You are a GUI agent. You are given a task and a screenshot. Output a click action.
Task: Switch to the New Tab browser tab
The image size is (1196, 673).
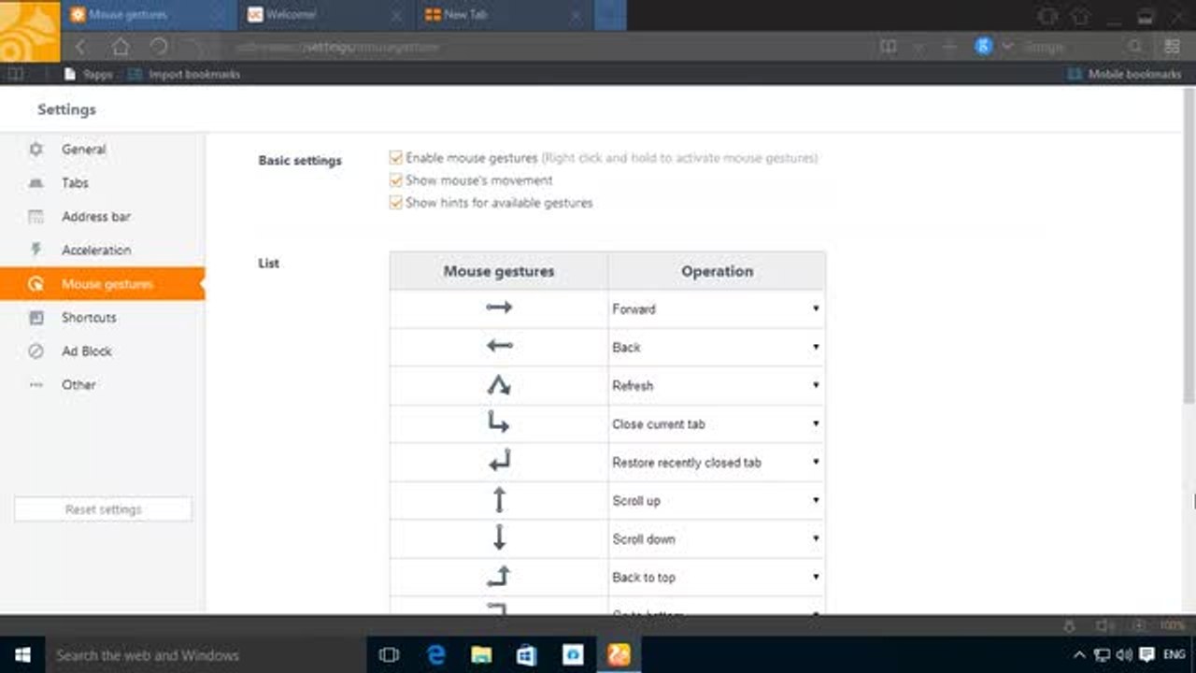pyautogui.click(x=503, y=15)
